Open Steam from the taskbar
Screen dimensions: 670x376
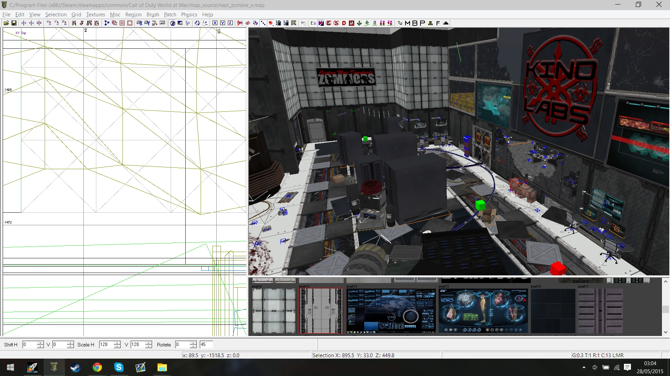coord(75,367)
